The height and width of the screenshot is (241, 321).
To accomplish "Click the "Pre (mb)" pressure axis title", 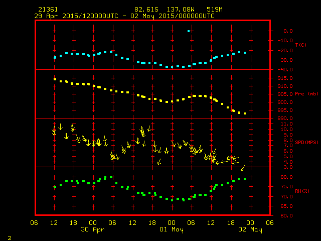I will [306, 94].
